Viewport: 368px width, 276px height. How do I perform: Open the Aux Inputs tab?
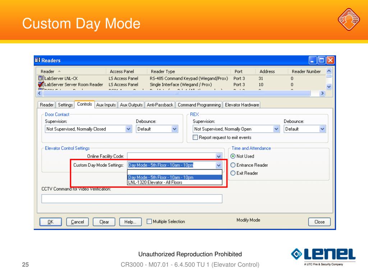pyautogui.click(x=106, y=105)
